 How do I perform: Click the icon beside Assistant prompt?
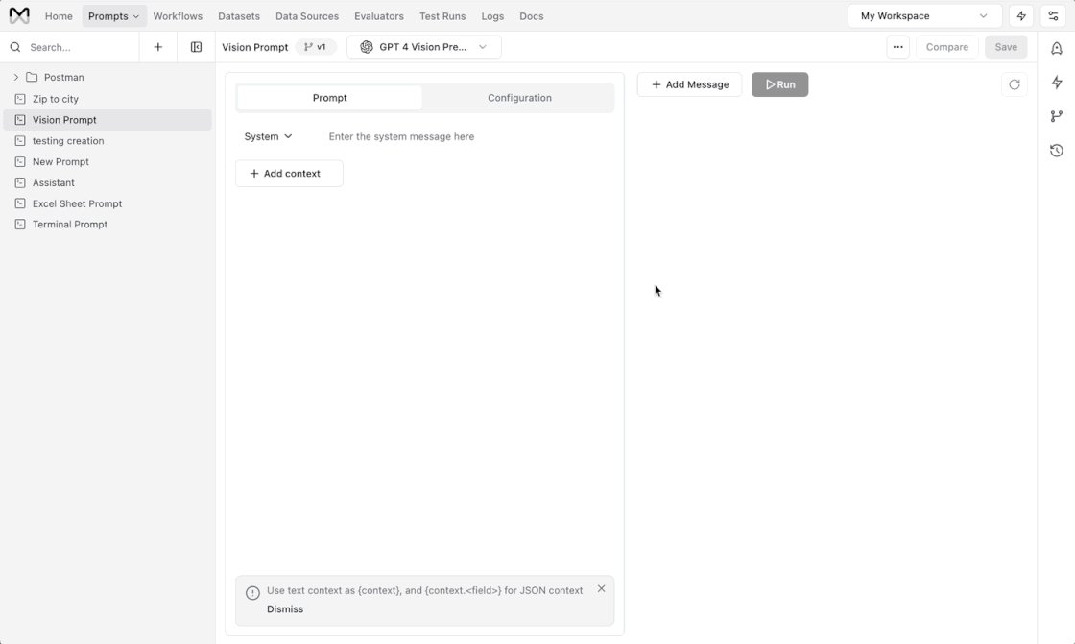[20, 182]
